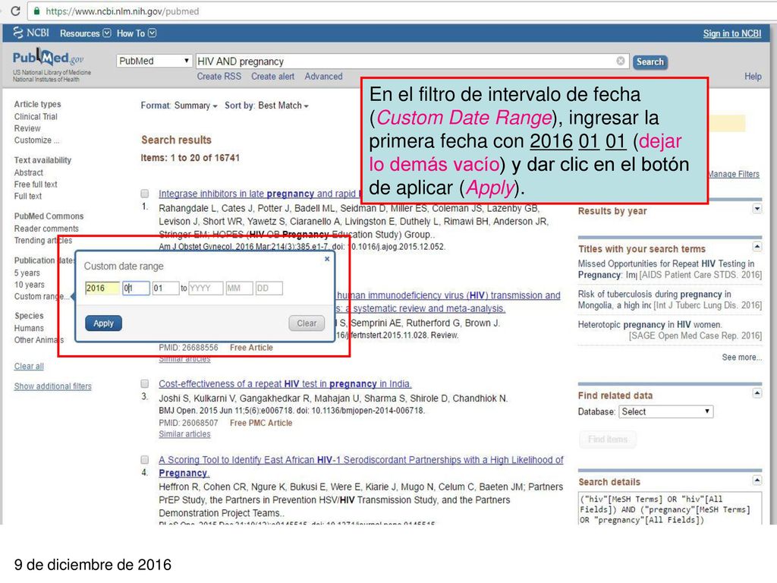777x583 pixels.
Task: Open Manage Filters link
Action: click(734, 174)
